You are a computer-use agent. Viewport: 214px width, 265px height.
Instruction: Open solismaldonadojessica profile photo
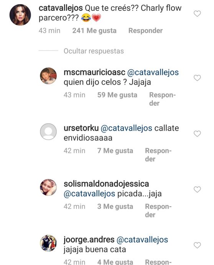tap(48, 187)
